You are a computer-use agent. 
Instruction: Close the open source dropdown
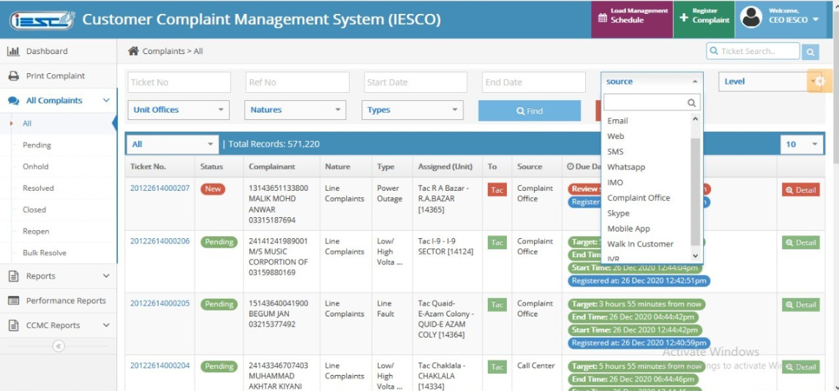click(652, 82)
